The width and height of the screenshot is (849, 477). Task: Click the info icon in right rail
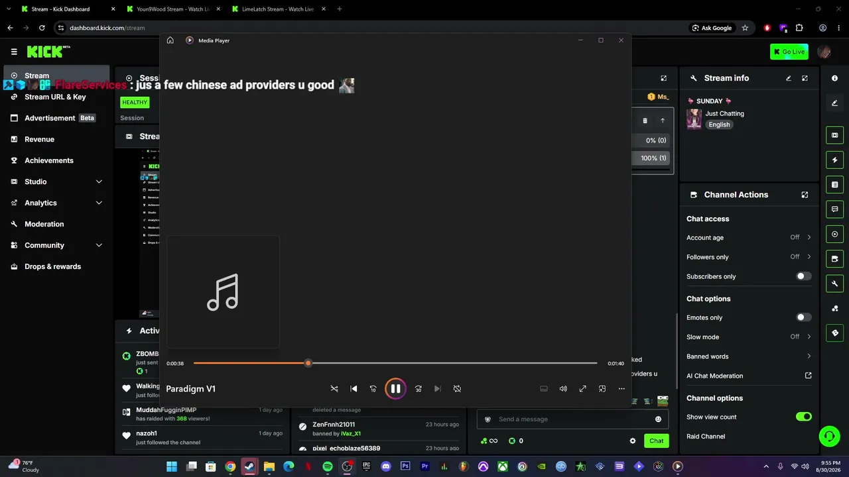(x=834, y=78)
